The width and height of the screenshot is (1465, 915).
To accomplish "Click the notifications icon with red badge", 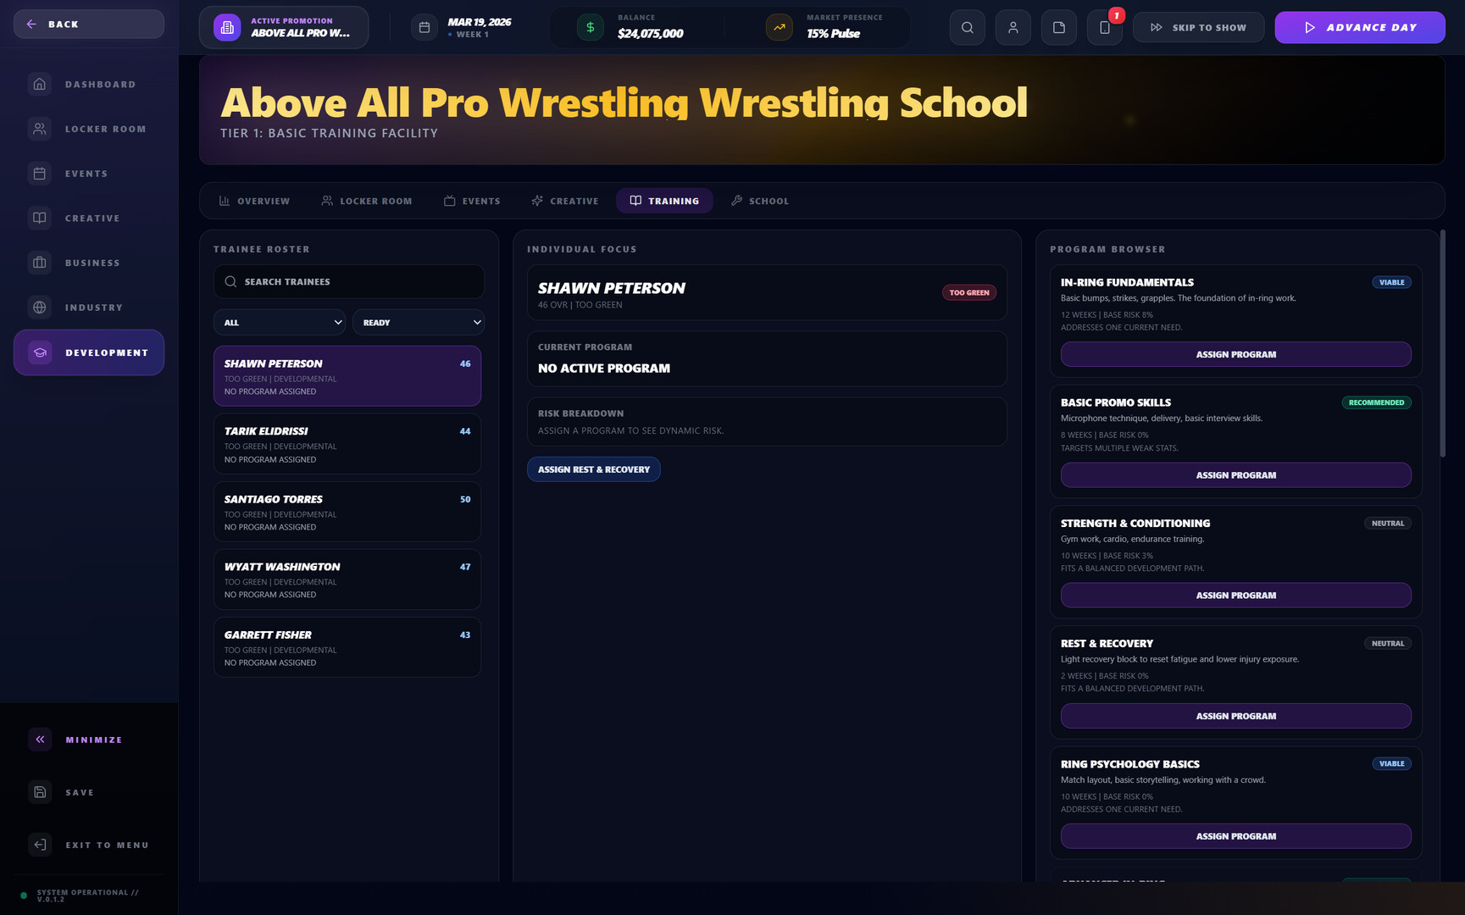I will click(x=1105, y=27).
